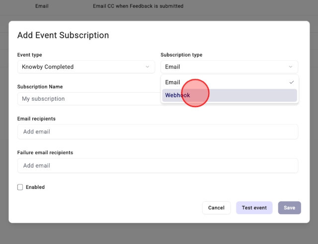Click the 'Subscription type' label

coord(181,55)
